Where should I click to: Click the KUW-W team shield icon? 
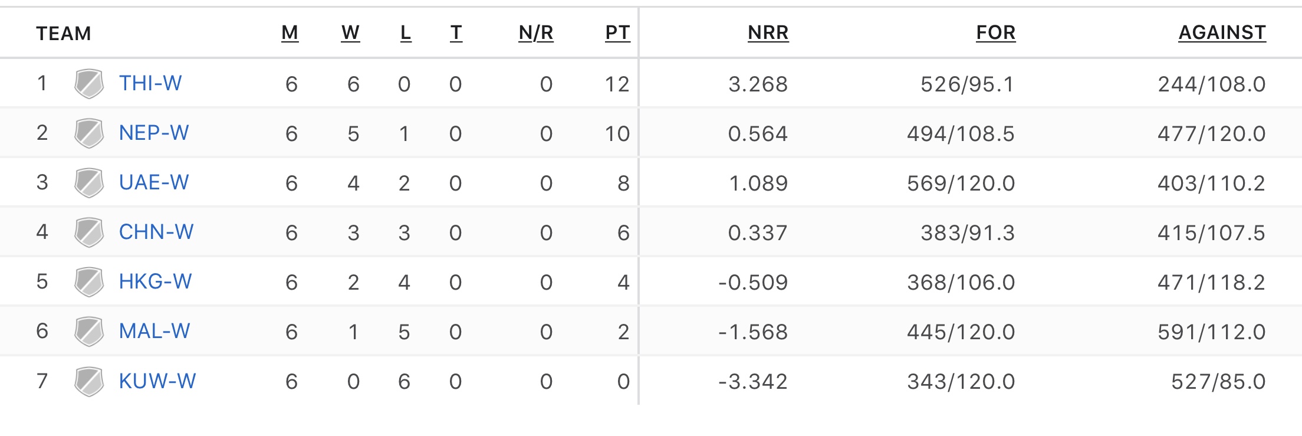tap(89, 381)
